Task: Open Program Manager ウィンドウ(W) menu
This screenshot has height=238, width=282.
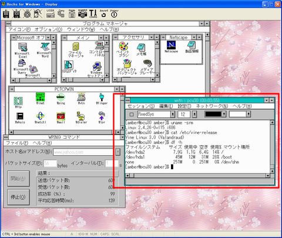Action: coord(81,29)
